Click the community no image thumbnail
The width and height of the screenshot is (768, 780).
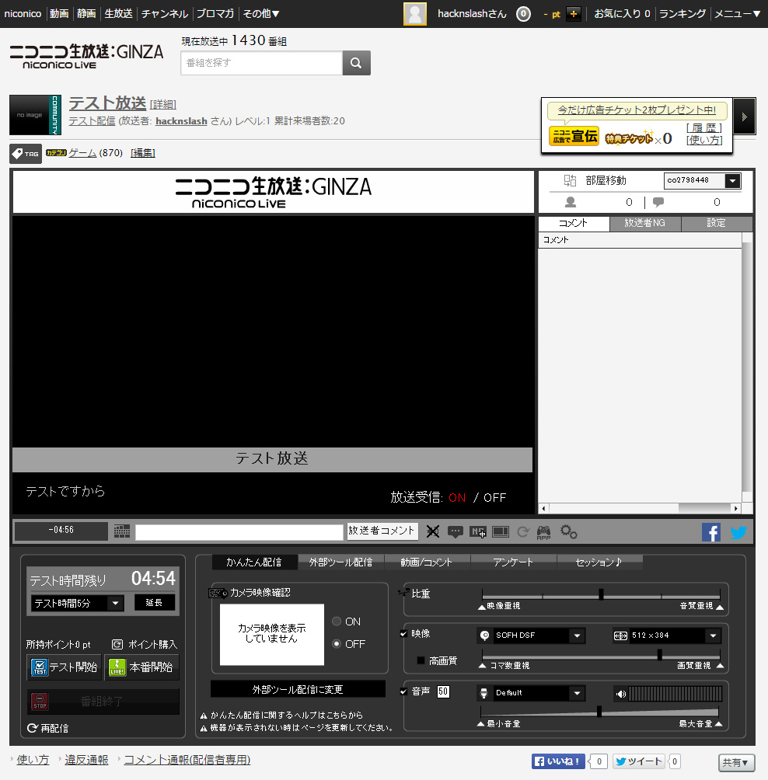point(35,115)
